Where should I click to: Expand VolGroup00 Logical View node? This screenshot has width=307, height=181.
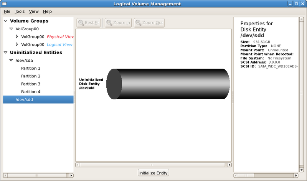pos(17,44)
